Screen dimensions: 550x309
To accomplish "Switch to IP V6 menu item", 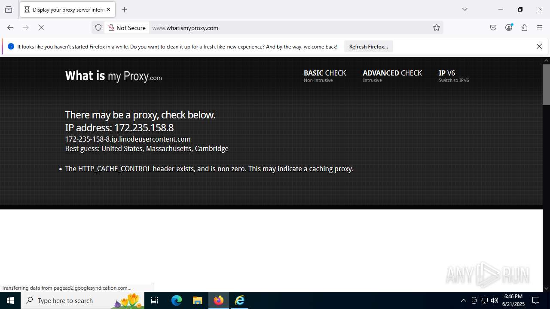I will pos(454,76).
